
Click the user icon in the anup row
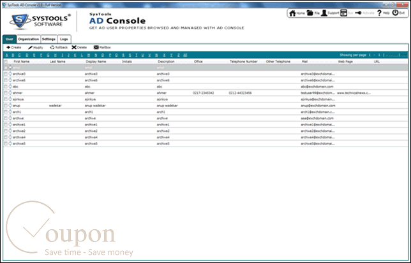pos(10,105)
